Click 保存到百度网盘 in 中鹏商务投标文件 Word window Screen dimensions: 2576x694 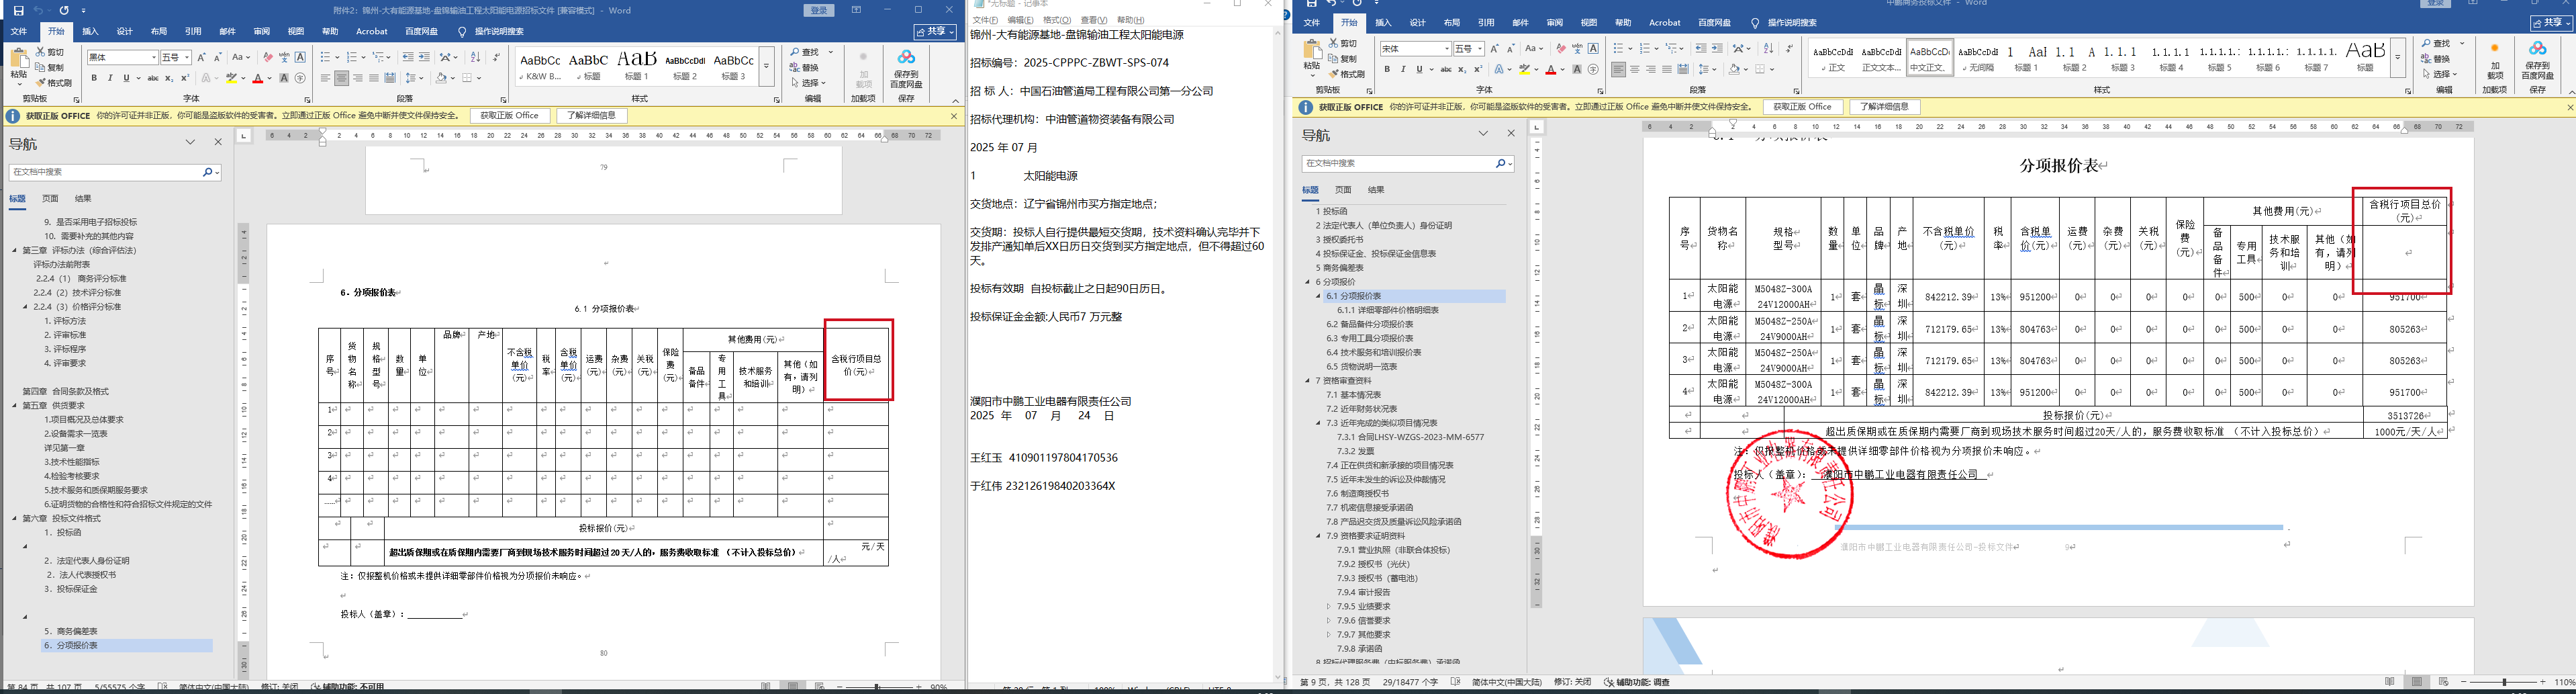pyautogui.click(x=2537, y=60)
